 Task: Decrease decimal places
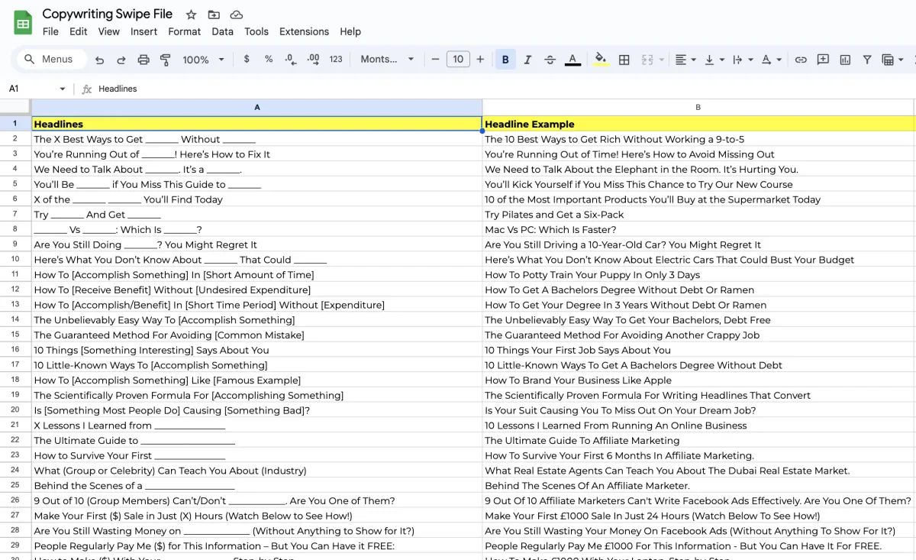click(290, 59)
